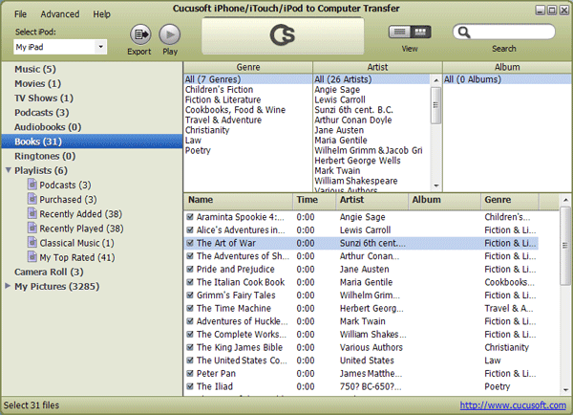Switch to grid view icon
Image resolution: width=573 pixels, height=415 pixels.
[x=420, y=33]
